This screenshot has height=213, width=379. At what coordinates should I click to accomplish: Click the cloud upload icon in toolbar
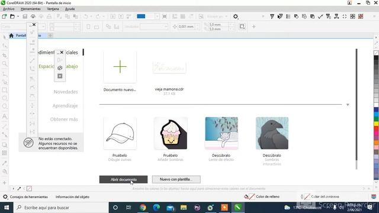[x=33, y=17]
